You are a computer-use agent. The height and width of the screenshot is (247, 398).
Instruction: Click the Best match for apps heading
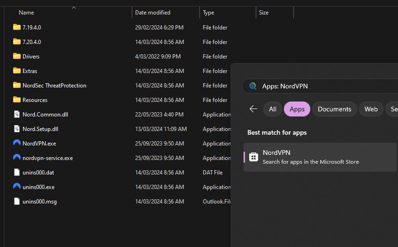tap(277, 132)
